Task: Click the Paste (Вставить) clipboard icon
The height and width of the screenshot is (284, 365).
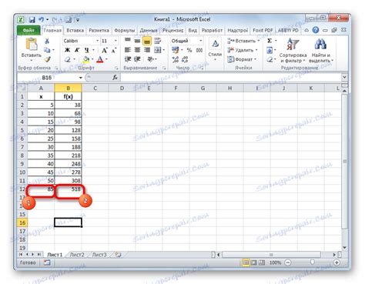Action: tap(32, 44)
